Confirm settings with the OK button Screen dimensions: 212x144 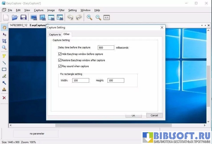[133, 116]
